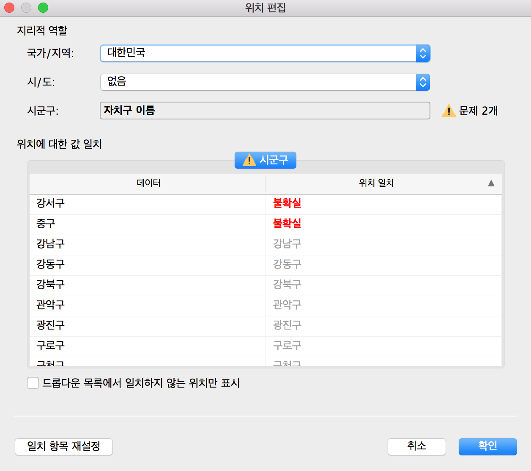Select the 시군구 tab with warning icon
This screenshot has width=531, height=471.
tap(265, 160)
